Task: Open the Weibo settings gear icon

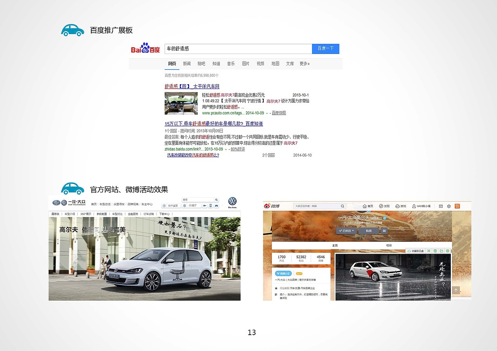Action: tap(449, 206)
